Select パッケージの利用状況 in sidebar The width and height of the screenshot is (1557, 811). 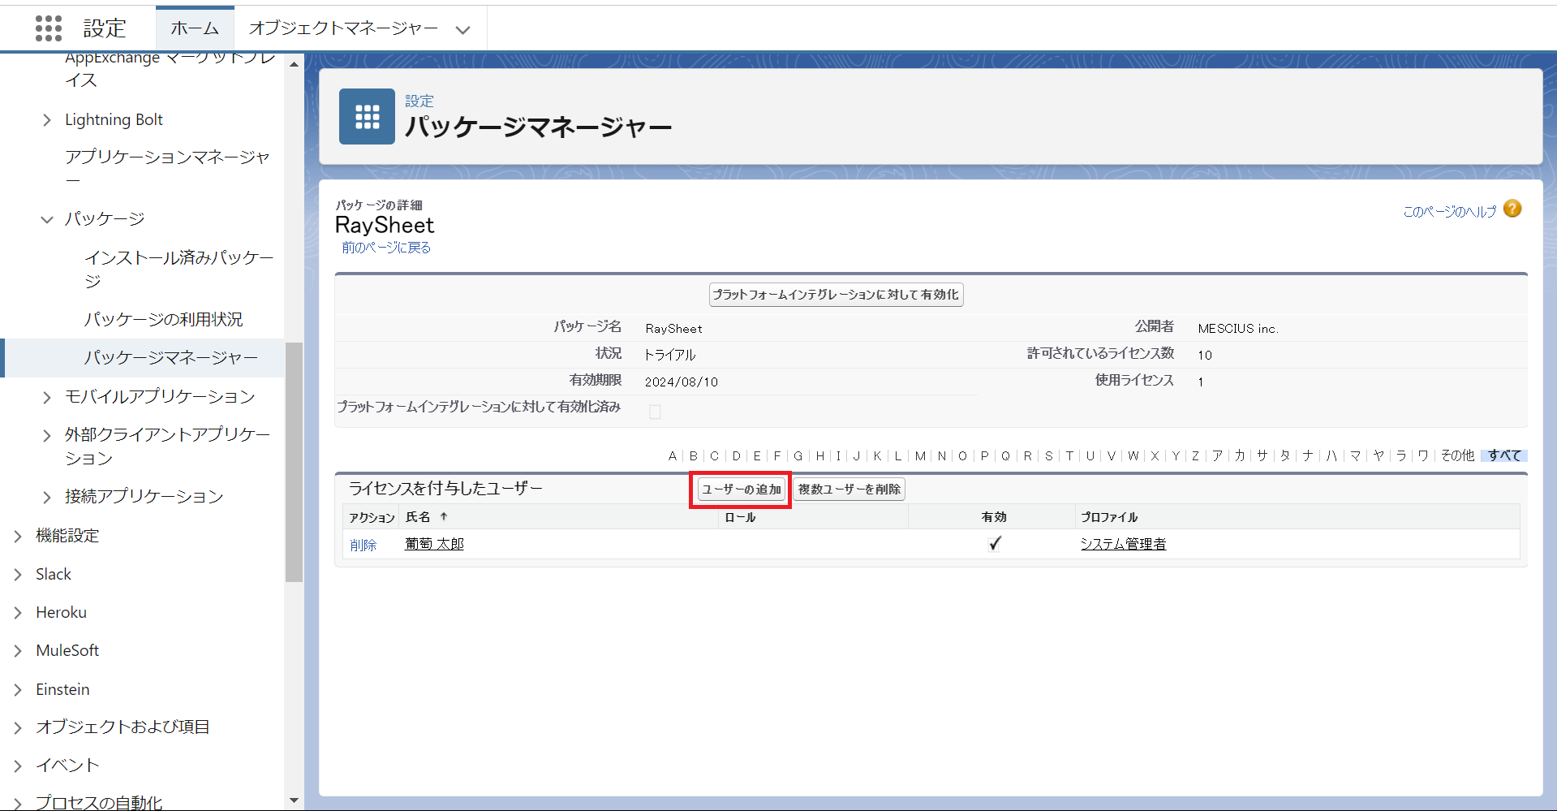click(x=163, y=319)
